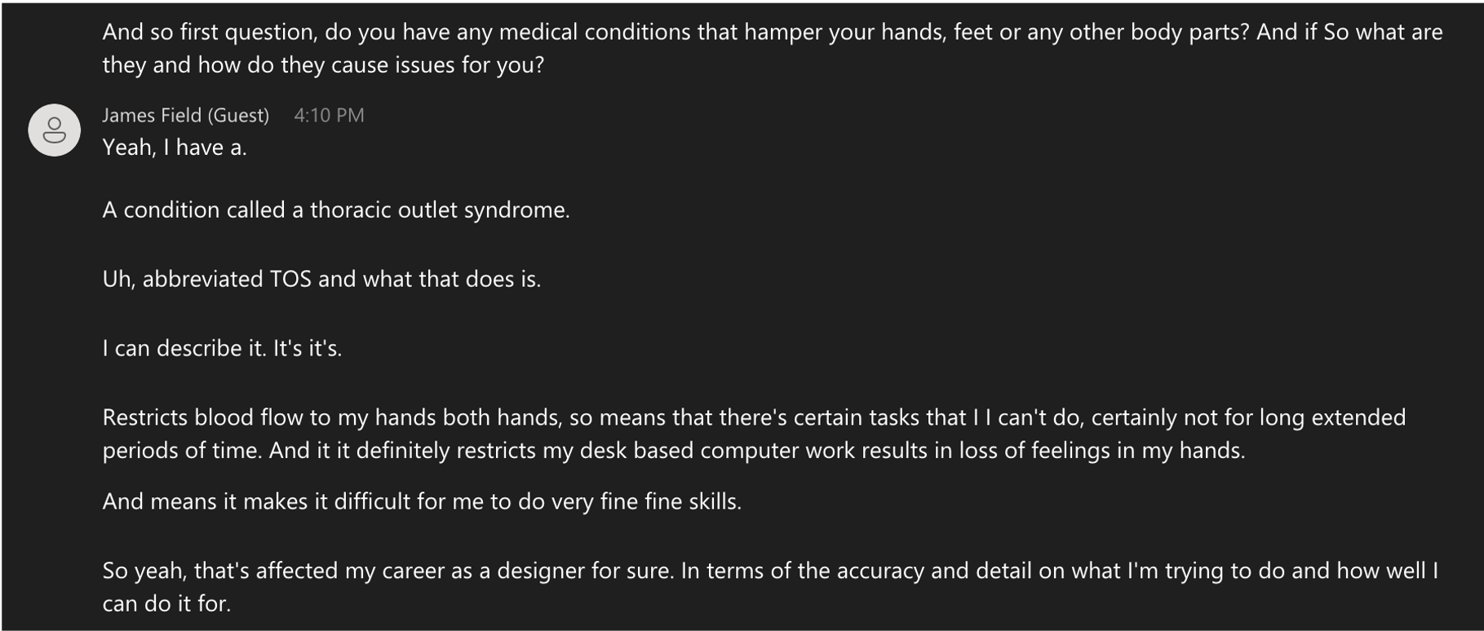Click the line 'Yeah, I have a.'
Screen dimensions: 1484x631
click(x=175, y=148)
